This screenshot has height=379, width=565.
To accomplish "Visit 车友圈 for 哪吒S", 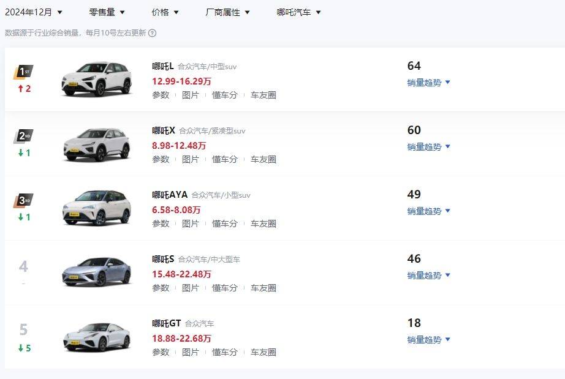I will click(264, 288).
